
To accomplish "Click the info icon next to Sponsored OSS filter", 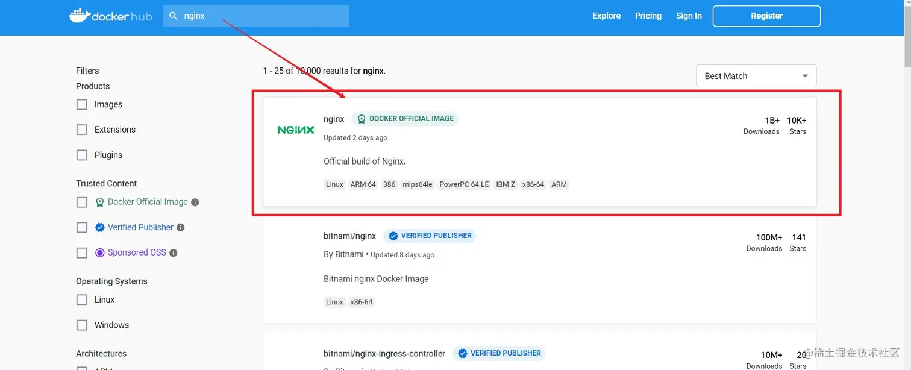I will coord(173,253).
